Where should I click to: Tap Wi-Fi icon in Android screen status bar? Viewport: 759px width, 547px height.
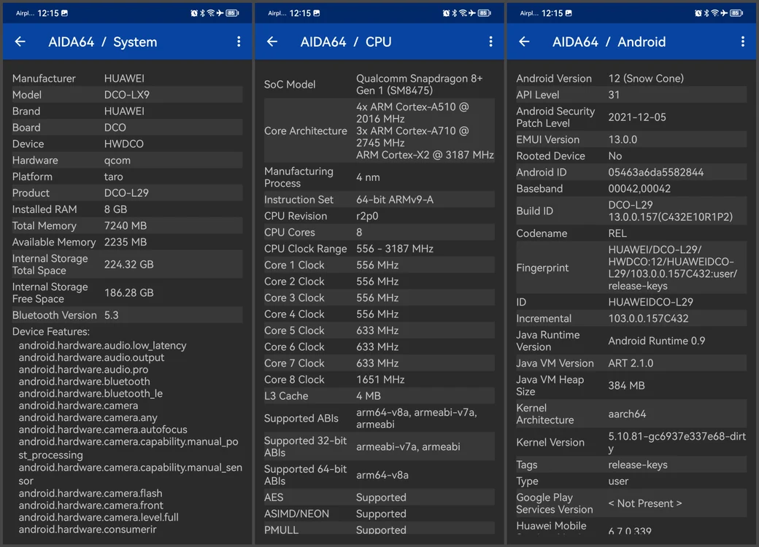point(715,13)
